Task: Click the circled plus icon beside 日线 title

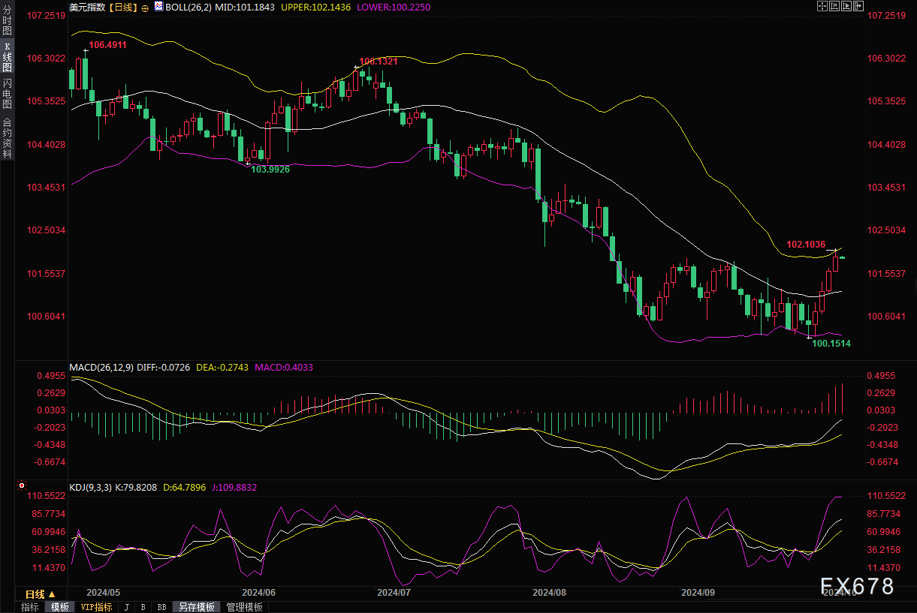Action: [144, 7]
